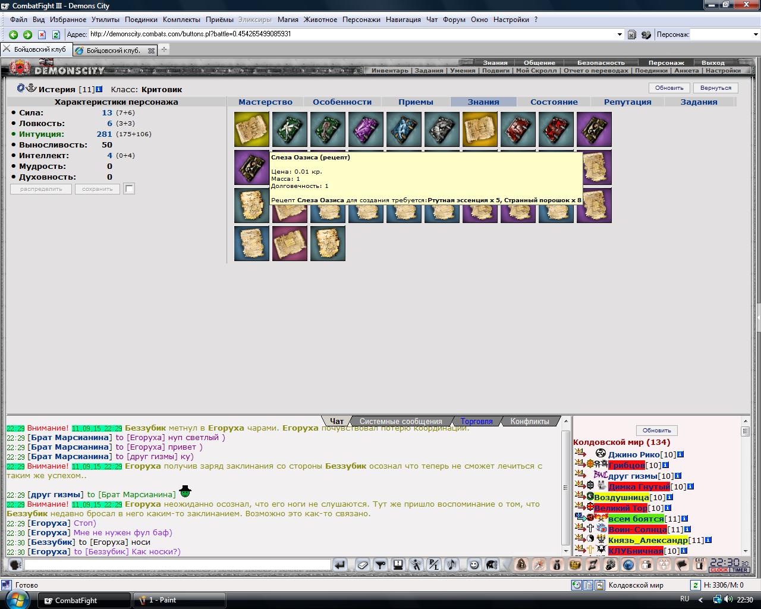Click the RU language indicator in the tray

[684, 599]
